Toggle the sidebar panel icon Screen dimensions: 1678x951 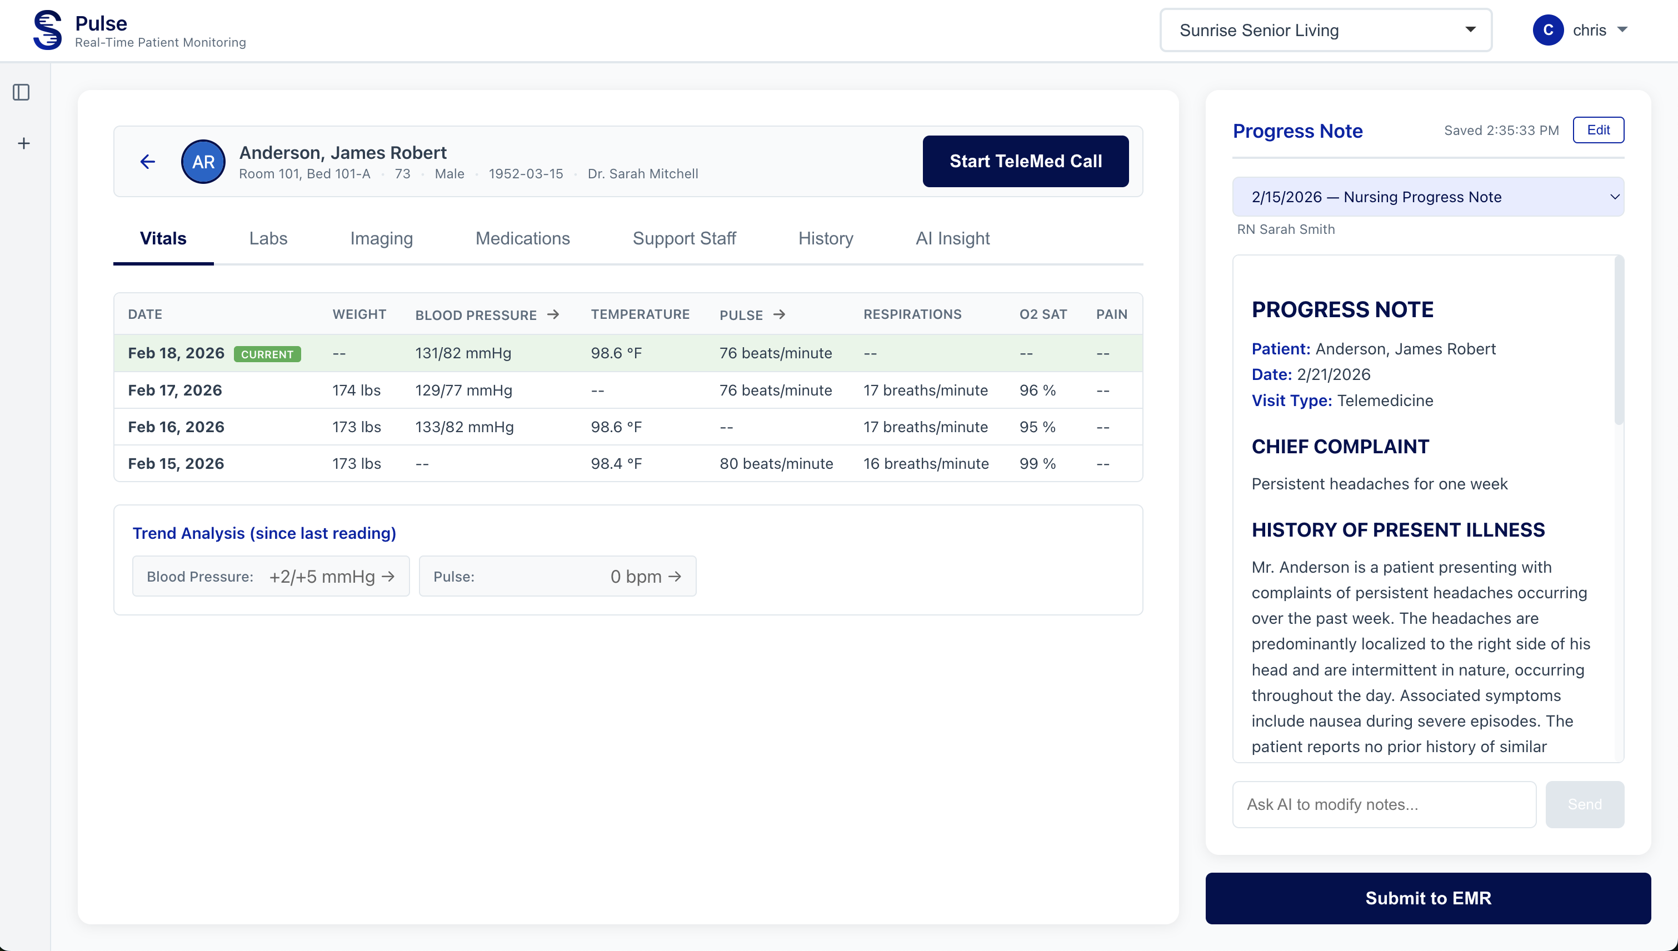[x=22, y=92]
